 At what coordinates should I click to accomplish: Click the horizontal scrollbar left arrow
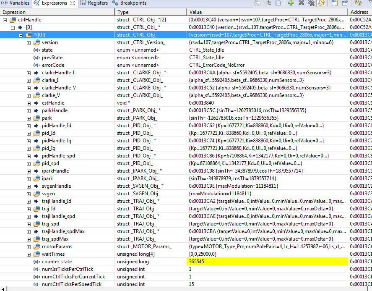(x=3, y=289)
